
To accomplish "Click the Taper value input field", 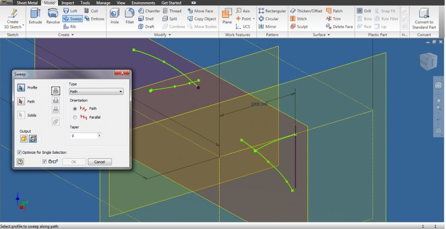I will 83,135.
